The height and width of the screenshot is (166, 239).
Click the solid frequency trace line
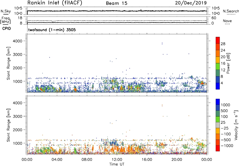[x=117, y=22]
